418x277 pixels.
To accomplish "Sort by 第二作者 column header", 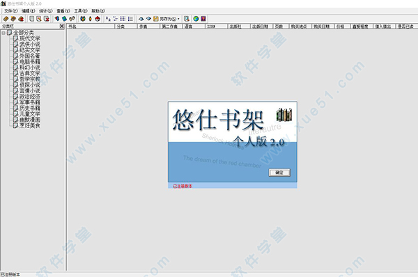I will [171, 26].
